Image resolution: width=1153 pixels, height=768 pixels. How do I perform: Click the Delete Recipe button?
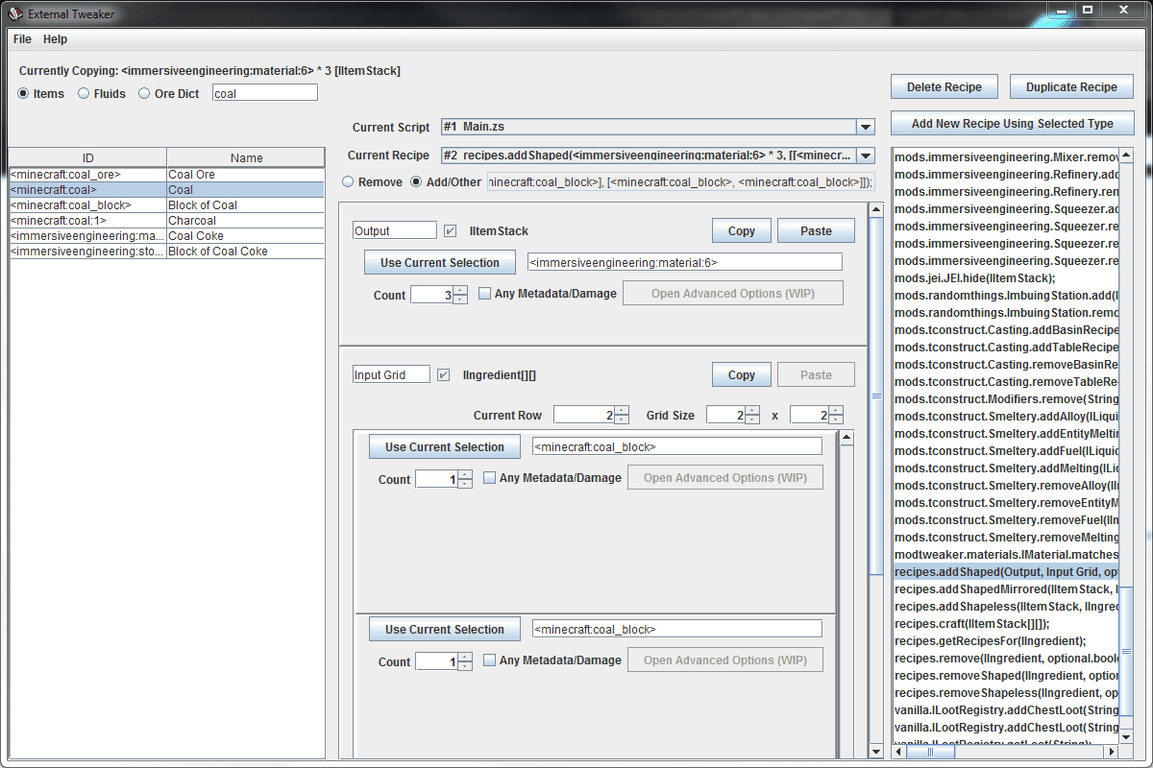point(944,86)
